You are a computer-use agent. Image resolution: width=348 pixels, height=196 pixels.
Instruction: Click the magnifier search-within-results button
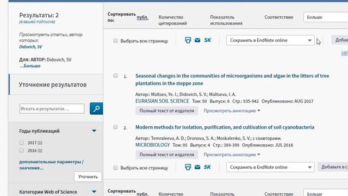point(96,109)
